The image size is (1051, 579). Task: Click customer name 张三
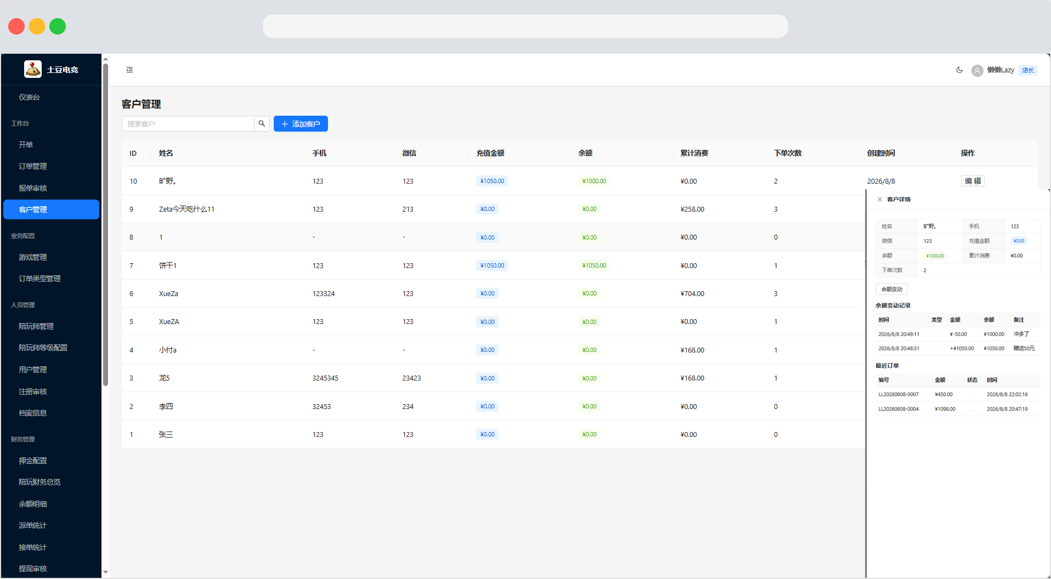[166, 434]
